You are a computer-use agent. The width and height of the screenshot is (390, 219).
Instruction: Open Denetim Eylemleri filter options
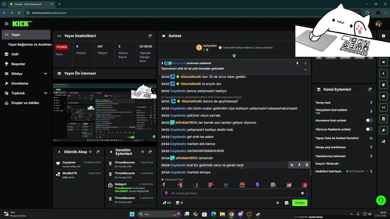pos(143,152)
